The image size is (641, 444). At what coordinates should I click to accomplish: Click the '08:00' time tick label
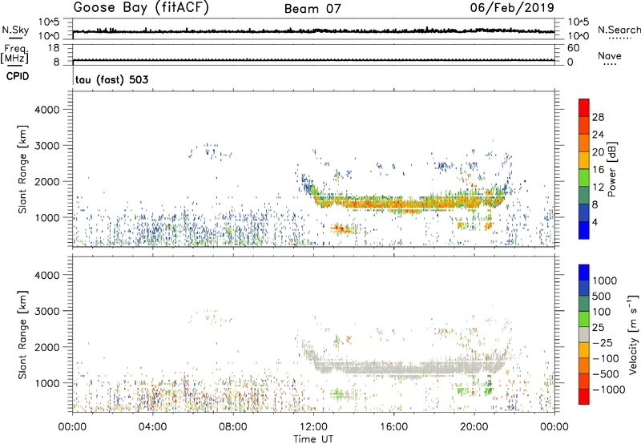coord(233,427)
